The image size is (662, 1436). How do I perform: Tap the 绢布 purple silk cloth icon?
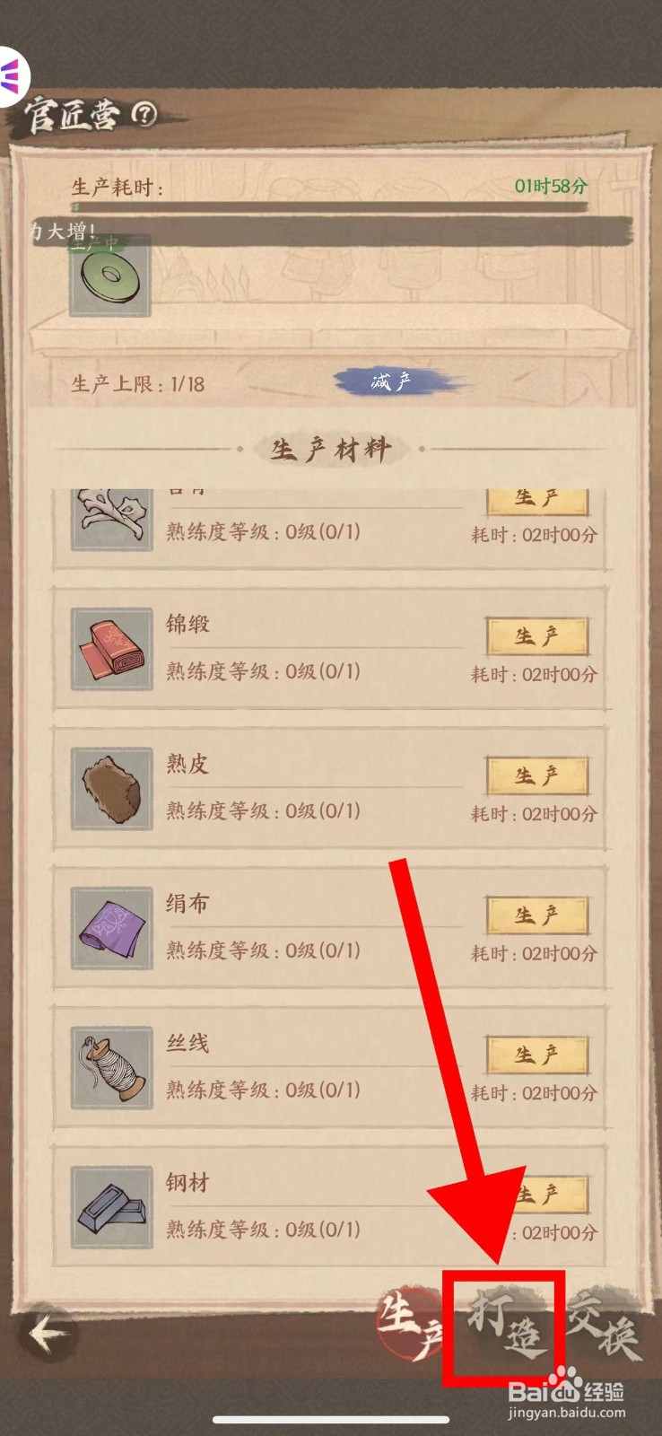(111, 928)
